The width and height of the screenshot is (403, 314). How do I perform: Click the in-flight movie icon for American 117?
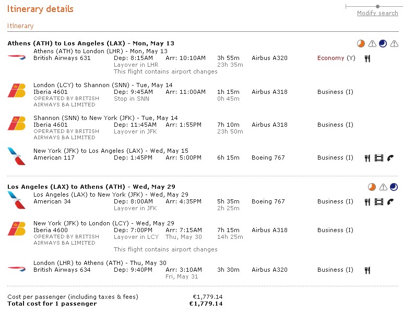pos(379,158)
